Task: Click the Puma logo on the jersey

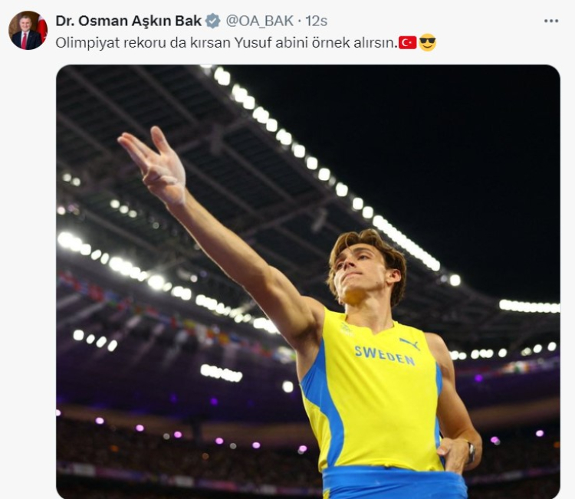Action: tap(409, 343)
